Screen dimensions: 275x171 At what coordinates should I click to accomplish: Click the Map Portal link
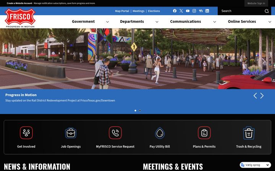[122, 11]
